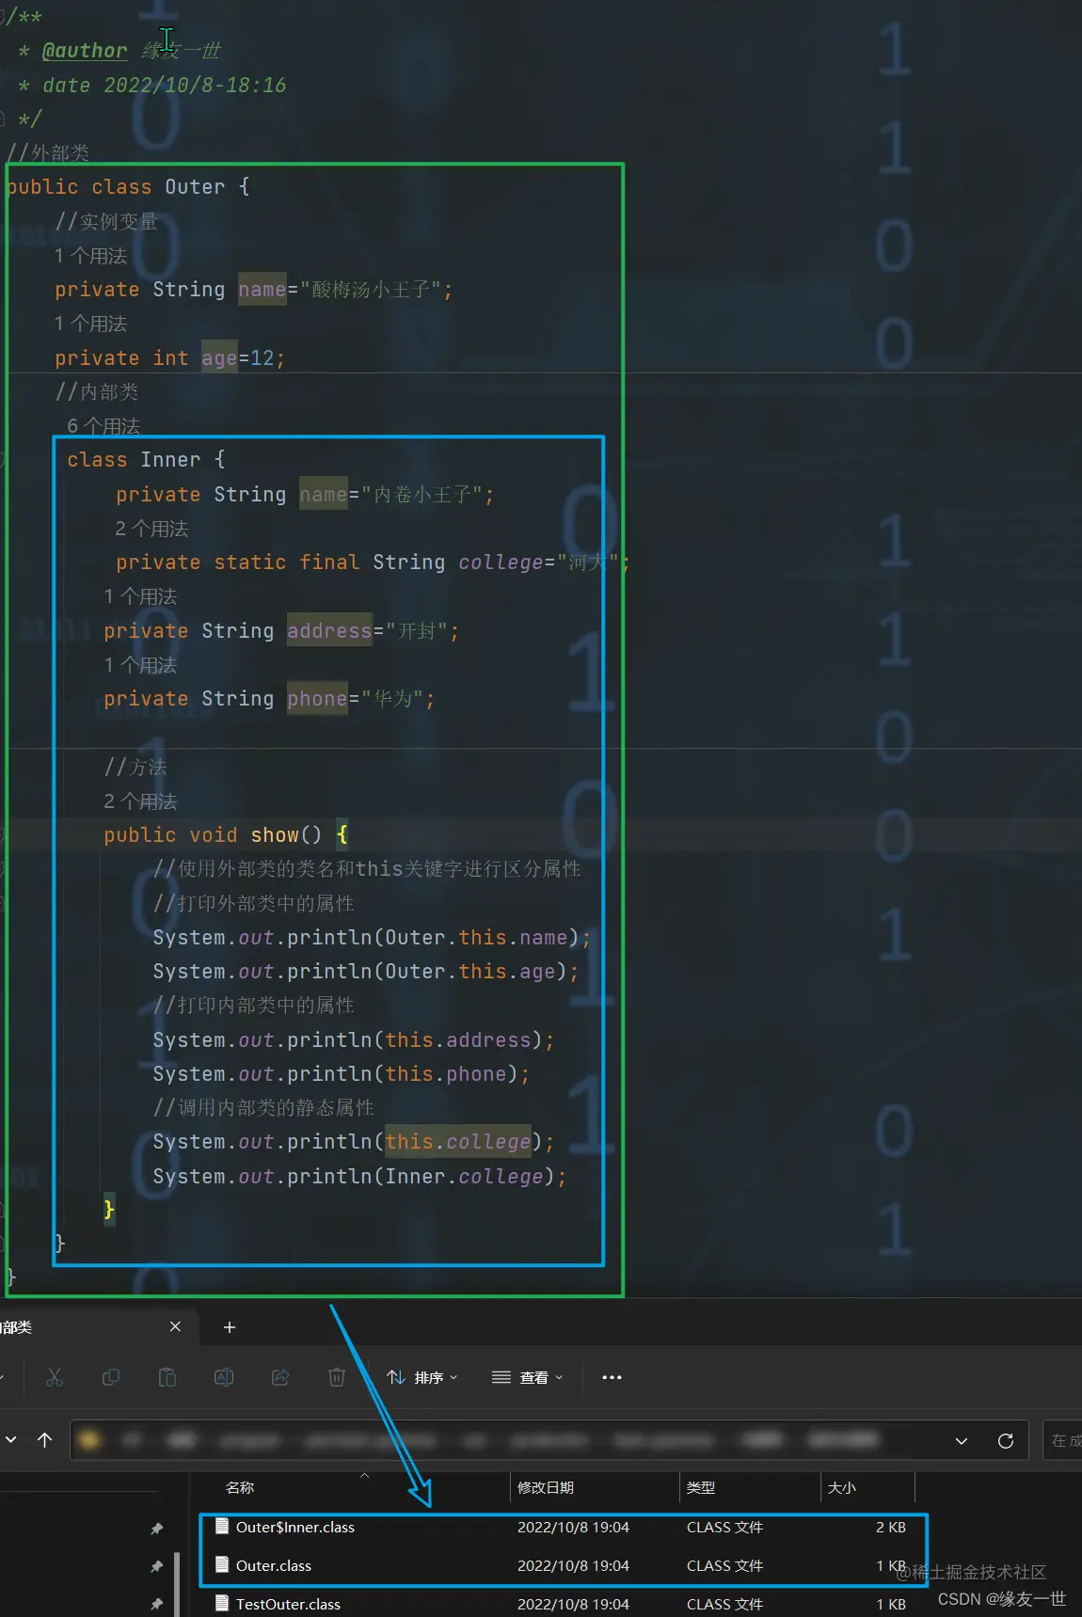
Task: Click '1 个用法' hint above name field
Action: tap(90, 256)
